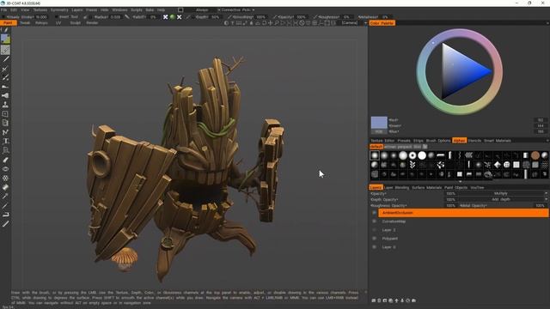Open the Brush Options tab

[438, 141]
